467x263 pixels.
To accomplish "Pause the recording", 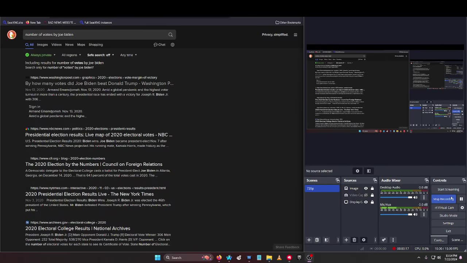I will (x=461, y=199).
